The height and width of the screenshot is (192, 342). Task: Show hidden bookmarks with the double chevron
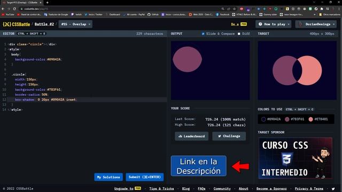tap(314, 14)
